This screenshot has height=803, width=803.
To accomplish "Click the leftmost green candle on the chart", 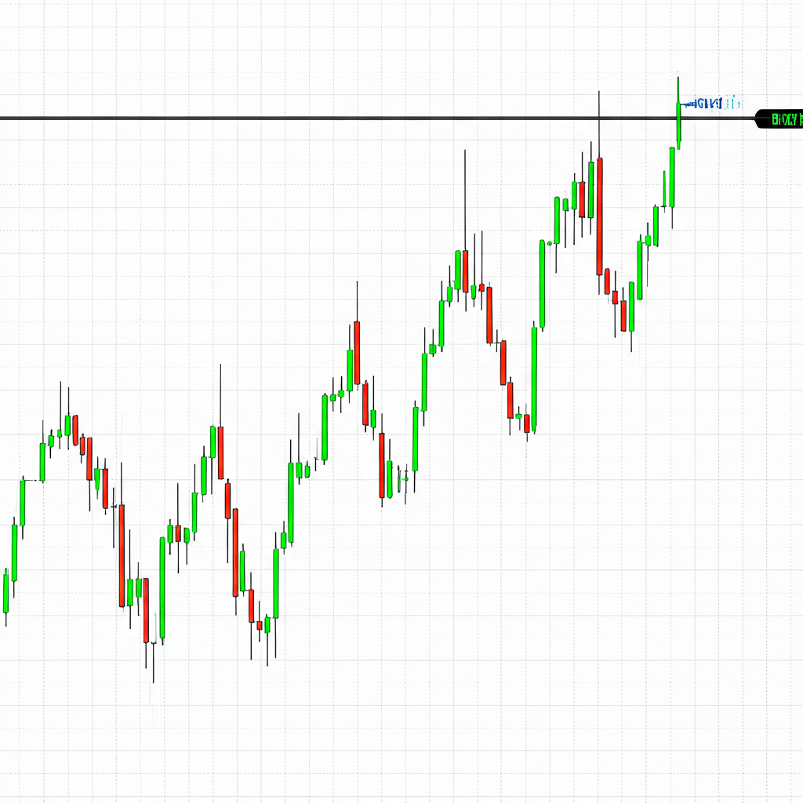I will [6, 592].
